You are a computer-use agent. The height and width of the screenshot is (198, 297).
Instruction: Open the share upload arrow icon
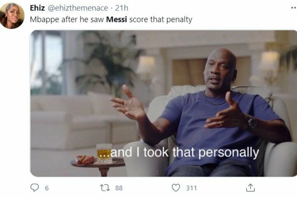click(x=250, y=188)
